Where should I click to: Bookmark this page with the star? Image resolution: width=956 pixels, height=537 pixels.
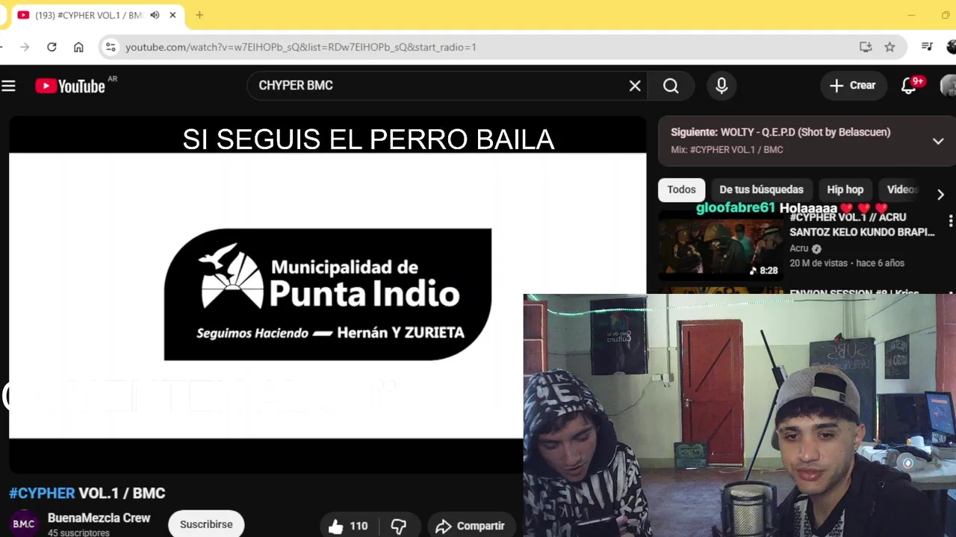pyautogui.click(x=890, y=47)
